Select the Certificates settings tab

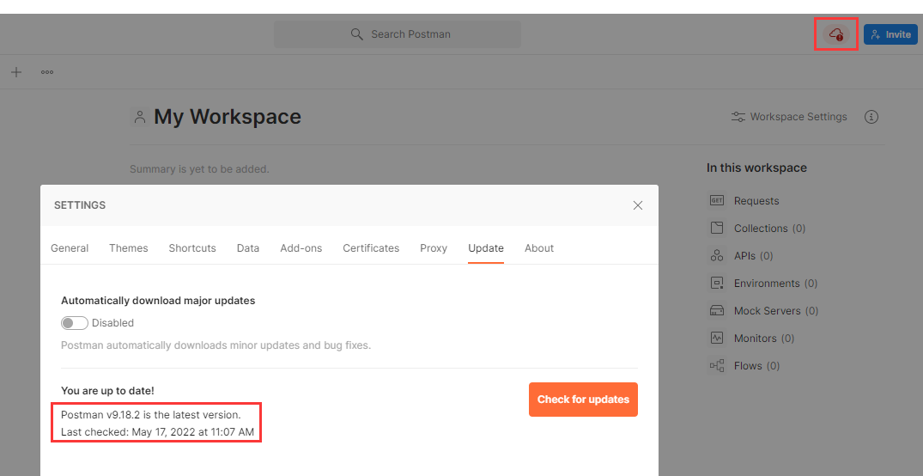(x=371, y=248)
